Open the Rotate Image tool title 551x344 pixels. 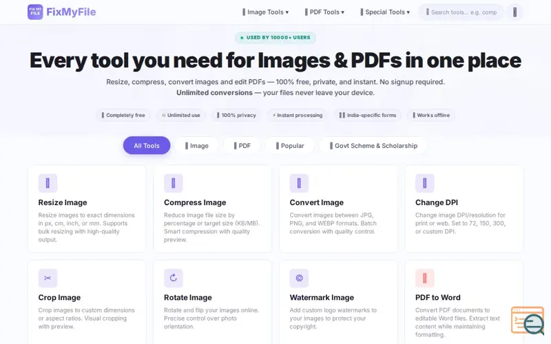point(188,298)
